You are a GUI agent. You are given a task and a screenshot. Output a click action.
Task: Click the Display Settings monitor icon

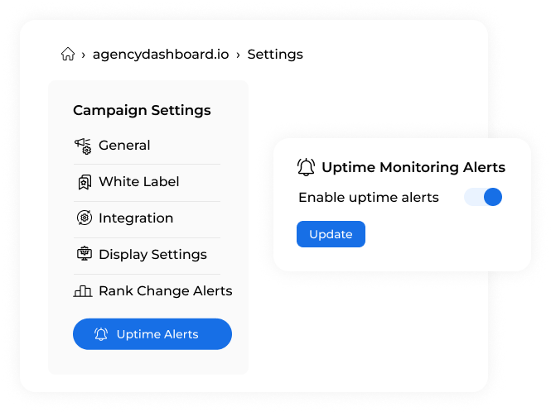point(85,254)
